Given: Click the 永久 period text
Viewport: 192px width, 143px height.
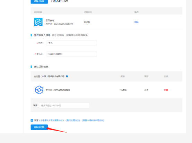Looking at the screenshot, I should pyautogui.click(x=146, y=90).
